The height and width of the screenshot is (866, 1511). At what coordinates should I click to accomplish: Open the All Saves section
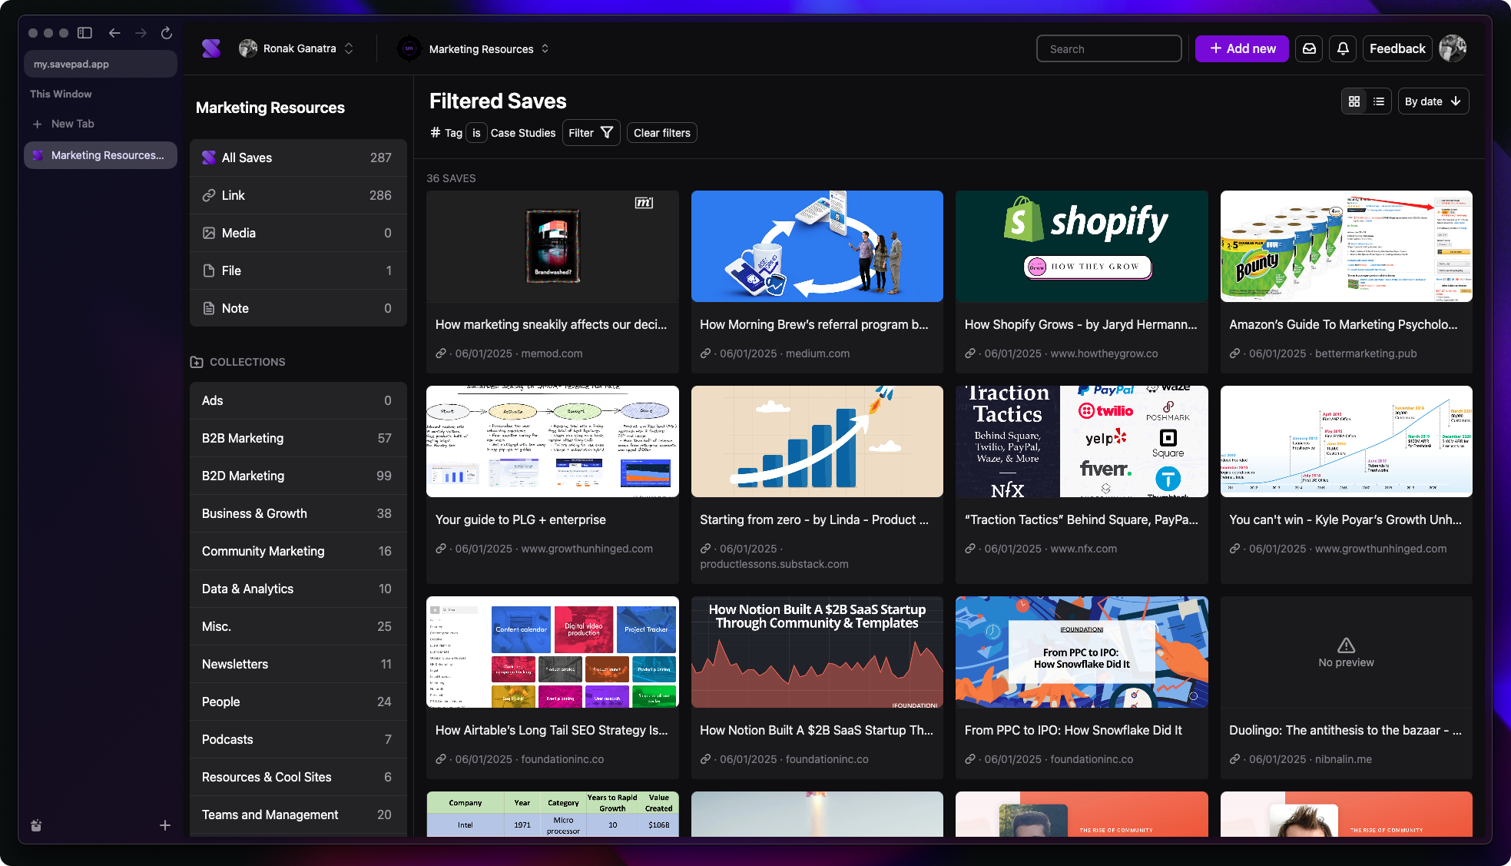[x=297, y=158]
